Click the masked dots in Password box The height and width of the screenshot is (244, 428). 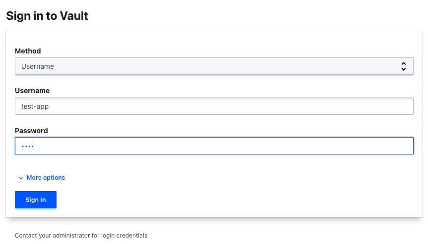(27, 146)
